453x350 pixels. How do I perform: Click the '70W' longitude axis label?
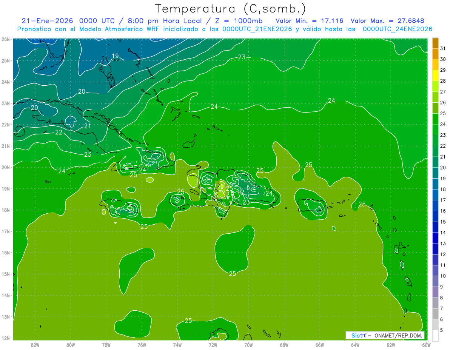248,345
